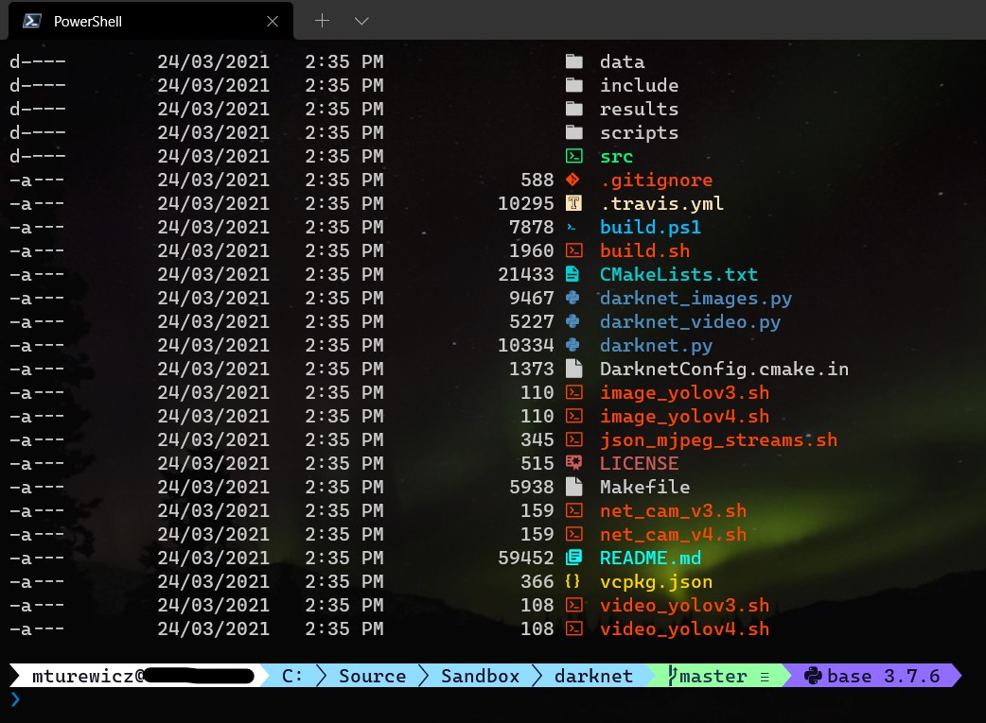Click the PowerShell icon beside build.ps1
The image size is (986, 723).
point(571,228)
